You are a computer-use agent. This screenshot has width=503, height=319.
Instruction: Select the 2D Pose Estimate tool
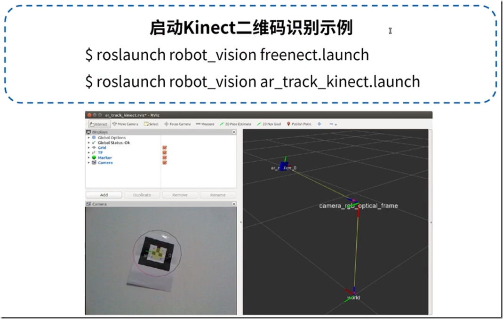(235, 124)
